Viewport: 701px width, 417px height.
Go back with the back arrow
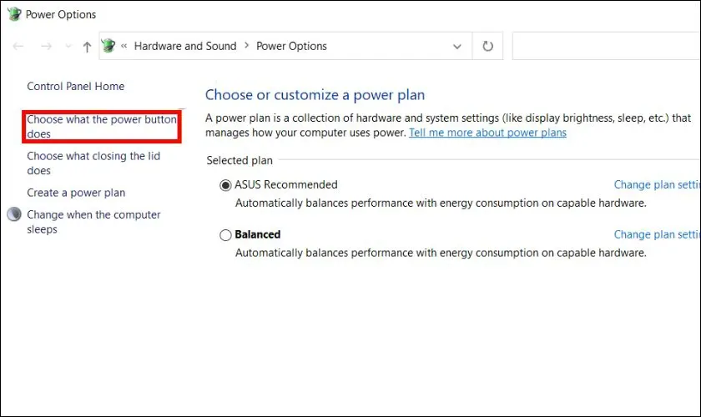click(x=18, y=46)
